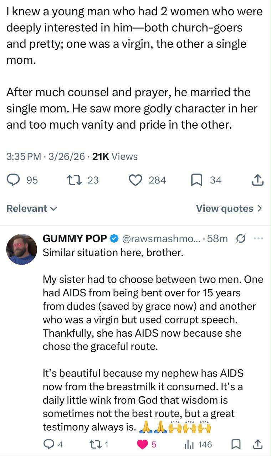Screen dimensions: 271x456
Task: Repost GUMMY POP's reply
Action: pos(95,444)
